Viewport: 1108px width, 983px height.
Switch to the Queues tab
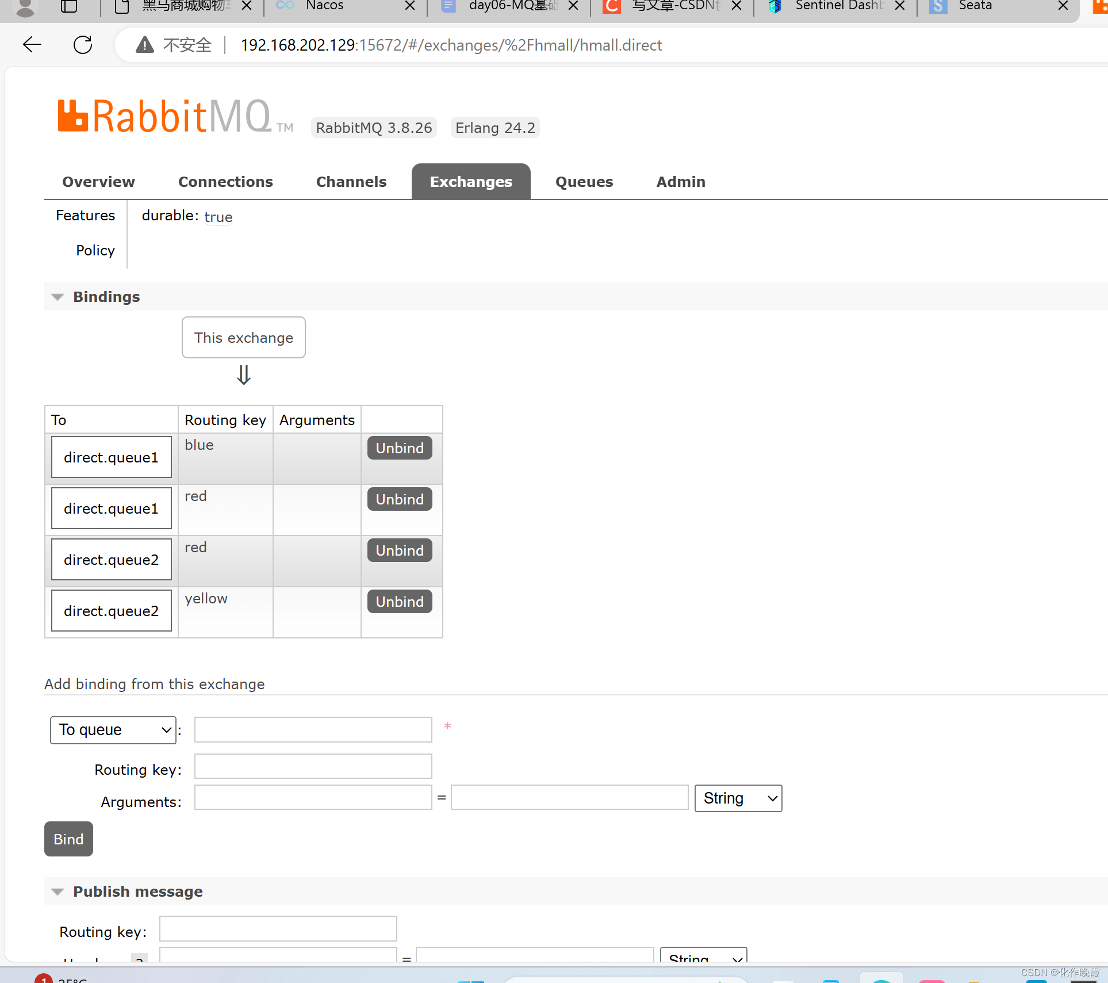tap(584, 182)
